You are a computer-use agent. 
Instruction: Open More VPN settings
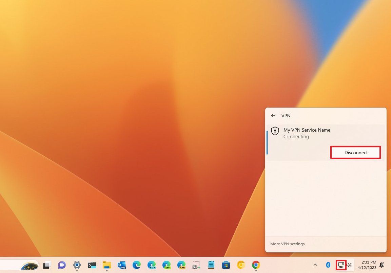[x=287, y=244]
